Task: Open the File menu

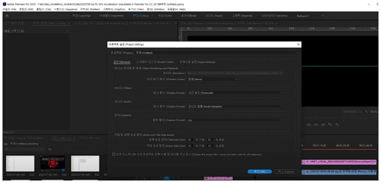Action: (10, 9)
